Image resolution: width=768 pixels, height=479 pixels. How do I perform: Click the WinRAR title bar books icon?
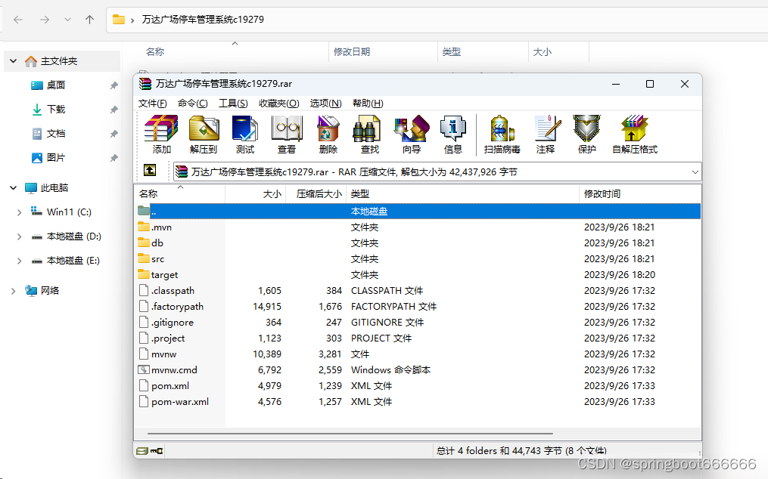(145, 84)
